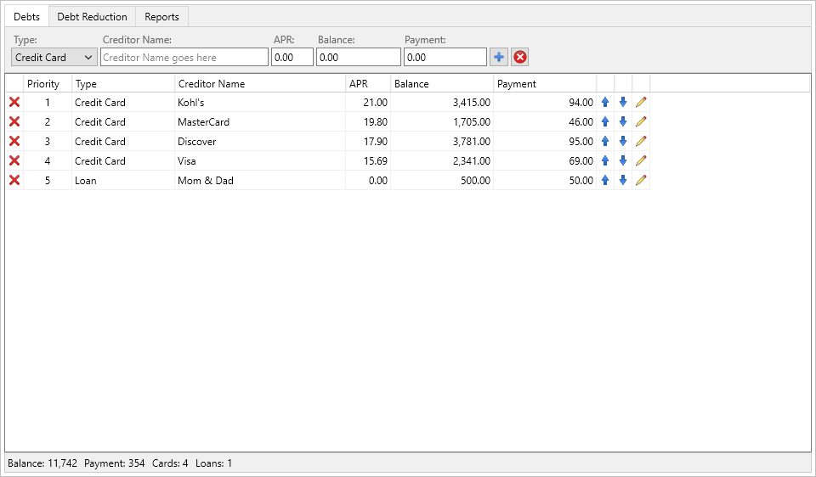Open the Reports tab
816x477 pixels.
161,17
